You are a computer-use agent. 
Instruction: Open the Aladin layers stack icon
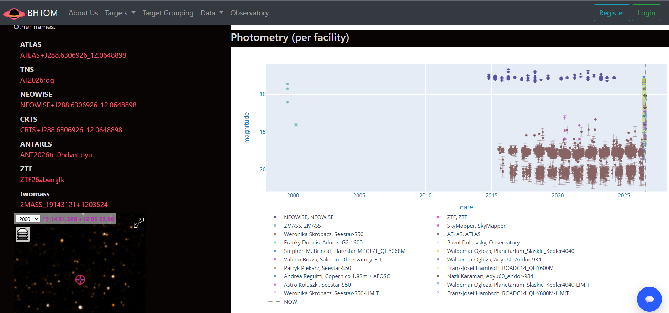[23, 234]
